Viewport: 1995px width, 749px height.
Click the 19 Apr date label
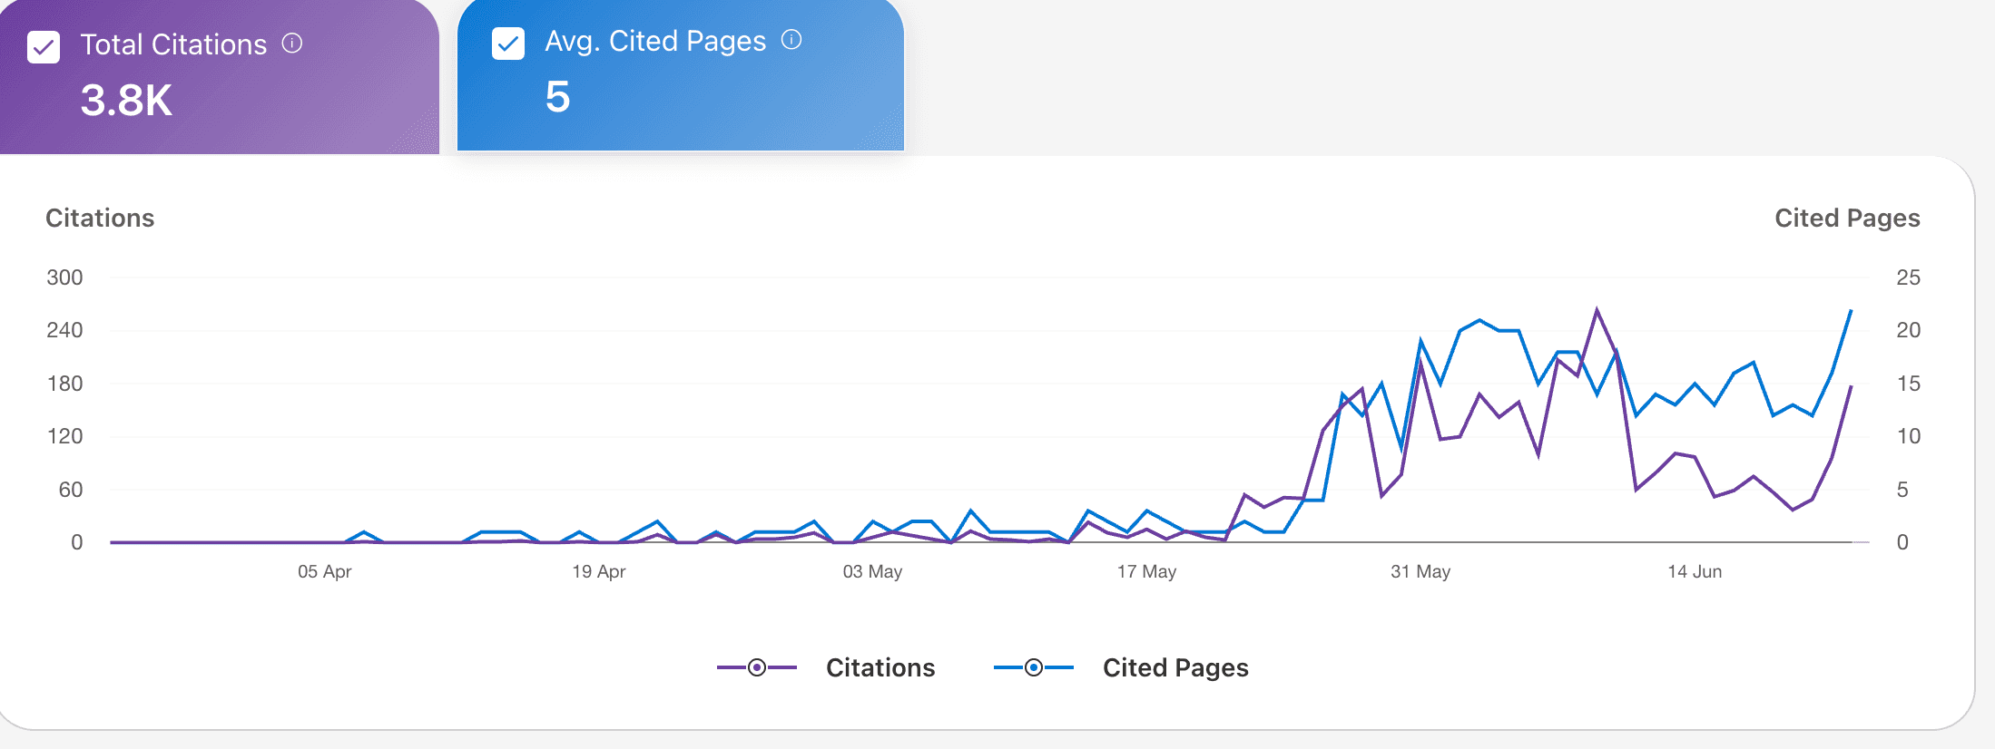pyautogui.click(x=598, y=572)
